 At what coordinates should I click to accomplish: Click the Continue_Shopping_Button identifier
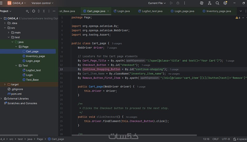pyautogui.click(x=101, y=69)
